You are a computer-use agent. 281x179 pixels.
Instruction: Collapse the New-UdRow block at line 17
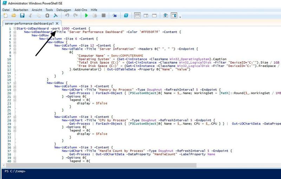coord(15,83)
